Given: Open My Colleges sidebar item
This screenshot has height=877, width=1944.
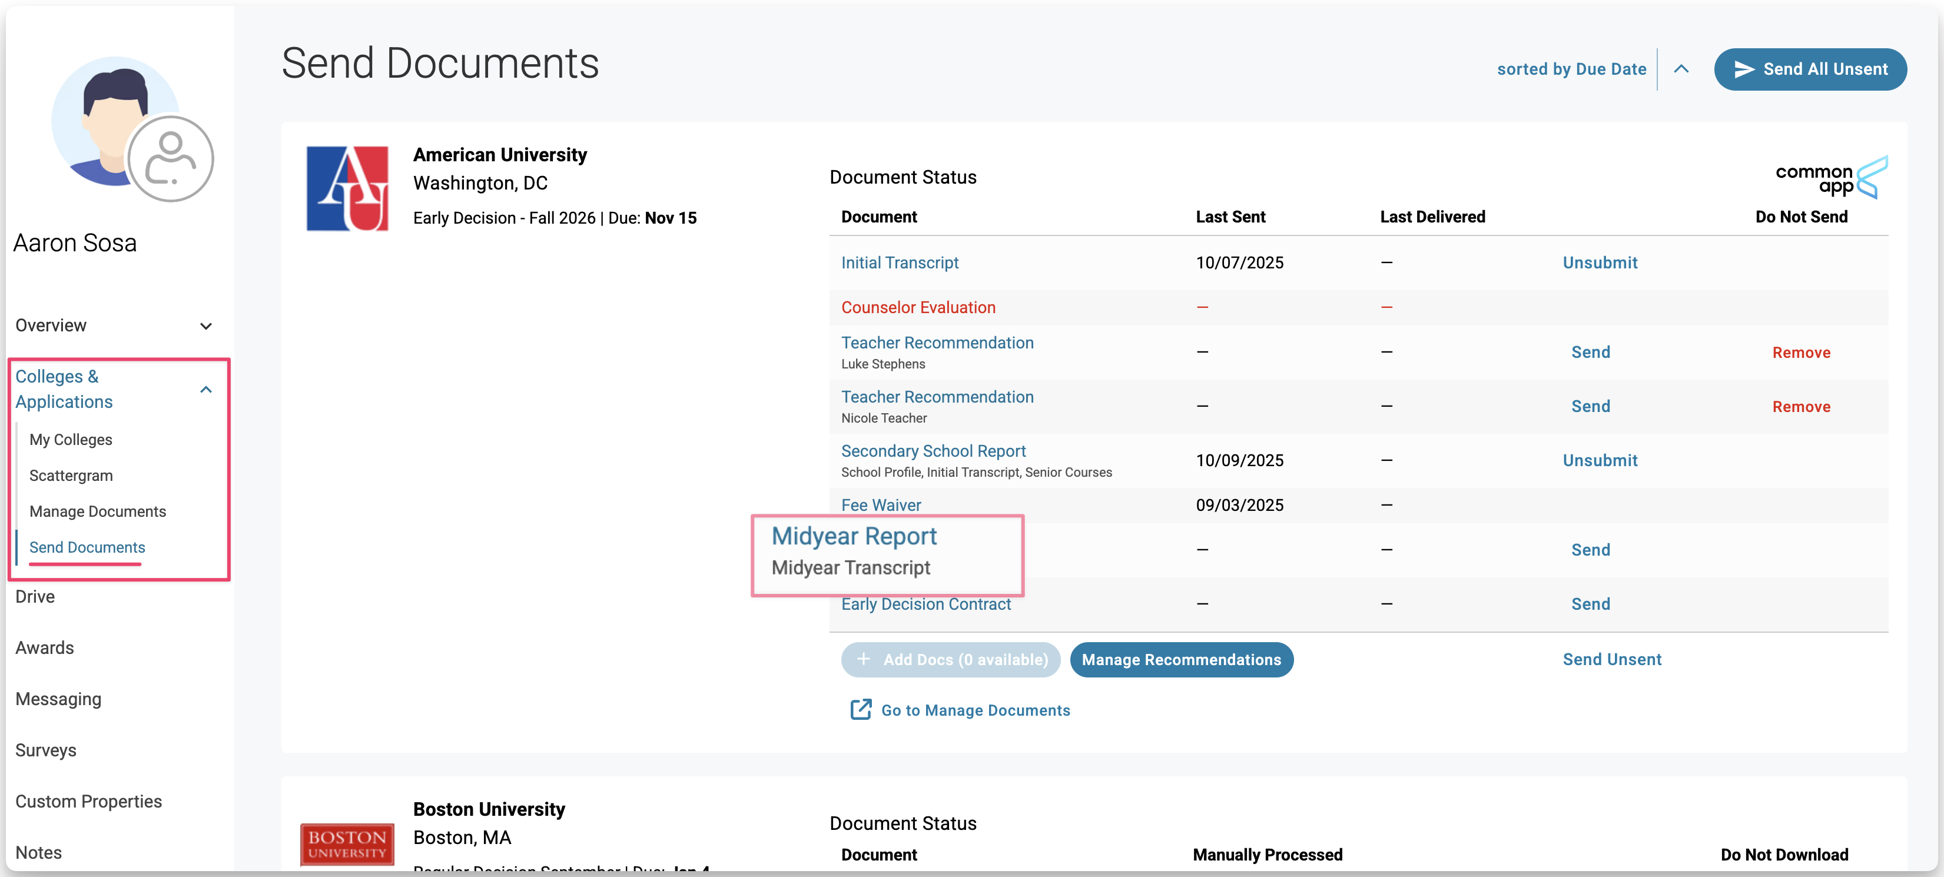Looking at the screenshot, I should point(71,439).
